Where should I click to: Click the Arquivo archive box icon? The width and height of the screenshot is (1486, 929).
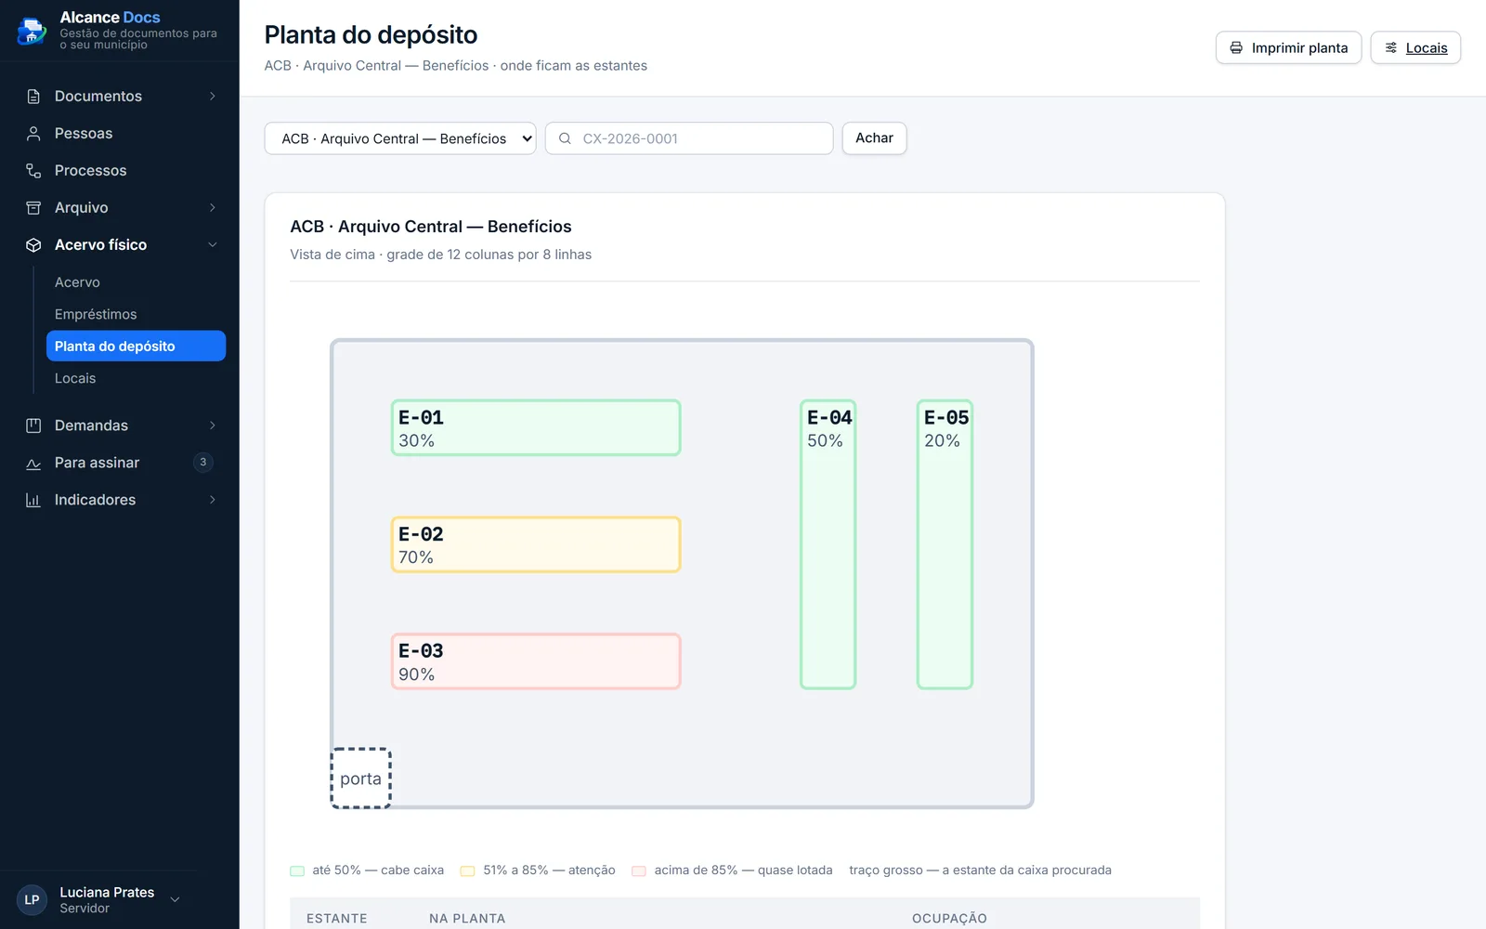coord(33,208)
